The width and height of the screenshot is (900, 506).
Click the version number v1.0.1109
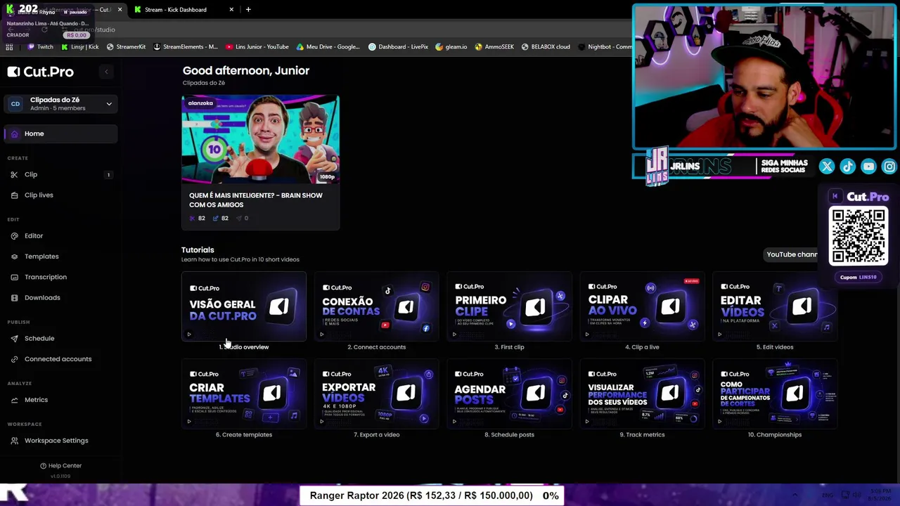click(60, 476)
